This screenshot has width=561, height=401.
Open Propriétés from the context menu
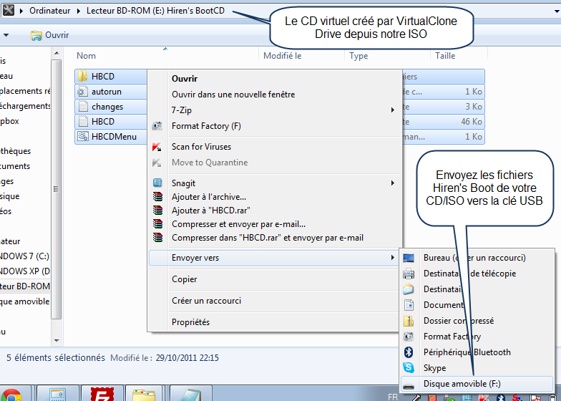(x=190, y=322)
